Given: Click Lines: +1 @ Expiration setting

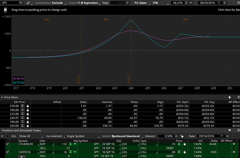Looking at the screenshot, I should pyautogui.click(x=84, y=3).
